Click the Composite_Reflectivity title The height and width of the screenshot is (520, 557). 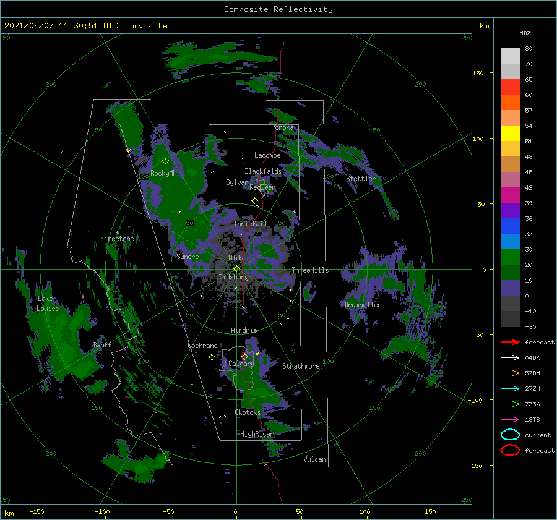tap(278, 9)
